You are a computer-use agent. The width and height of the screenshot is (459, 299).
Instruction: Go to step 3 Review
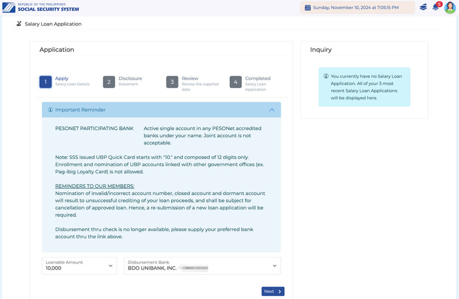coord(172,82)
